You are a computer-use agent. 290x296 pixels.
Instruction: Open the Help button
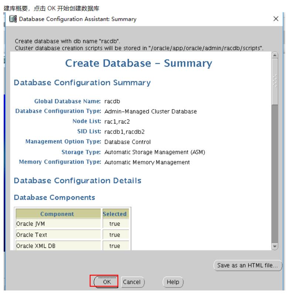173,282
